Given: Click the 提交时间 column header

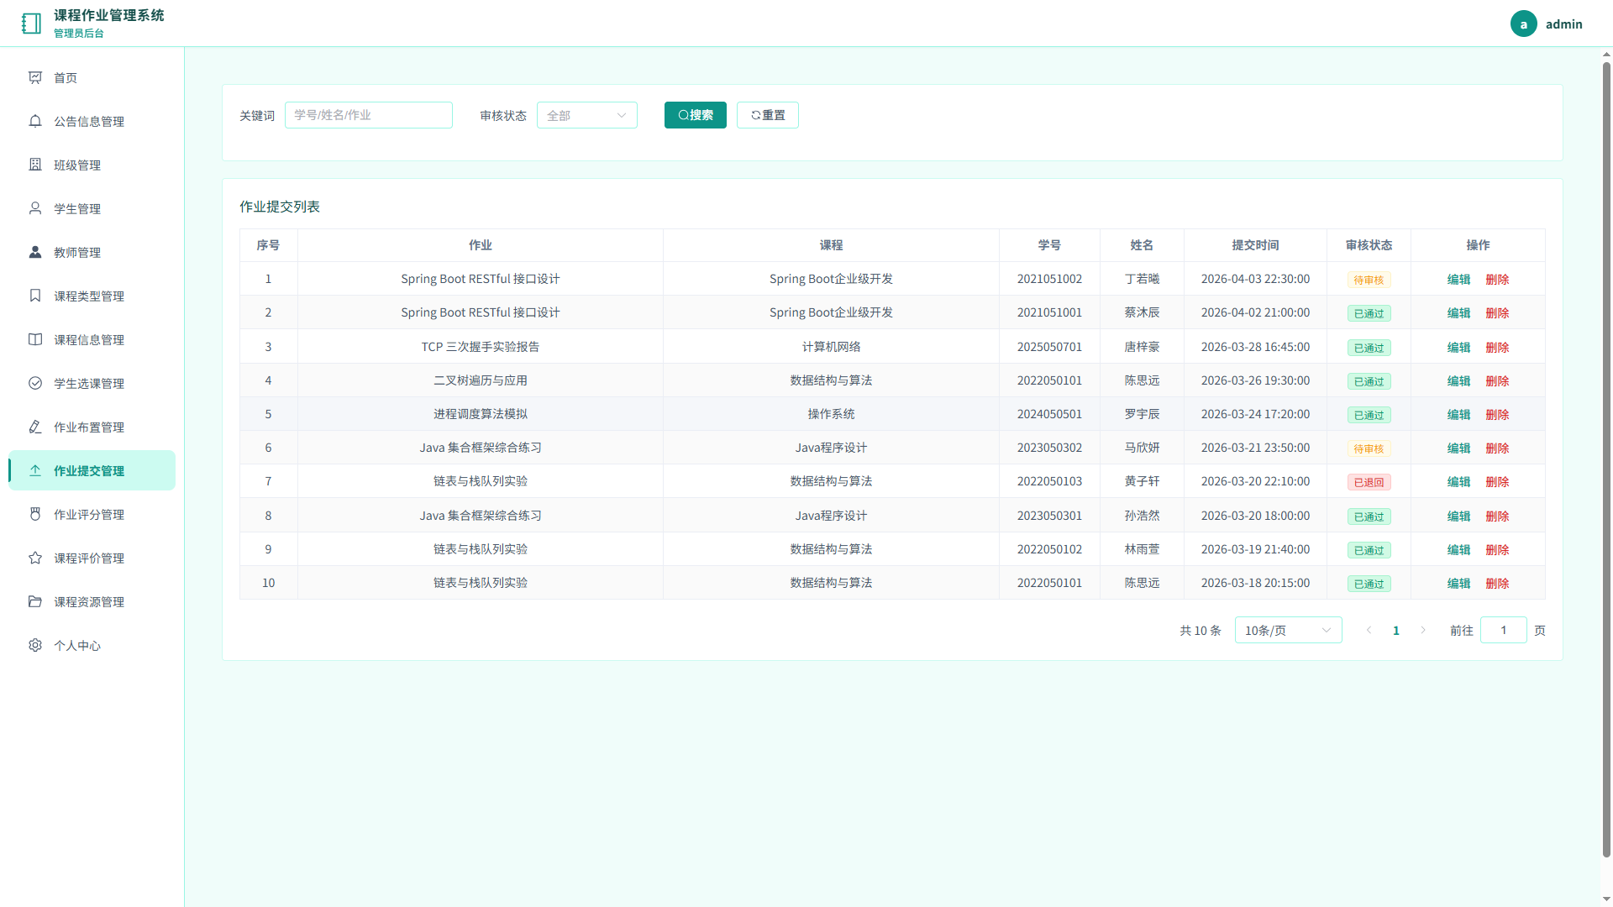Looking at the screenshot, I should click(1255, 245).
